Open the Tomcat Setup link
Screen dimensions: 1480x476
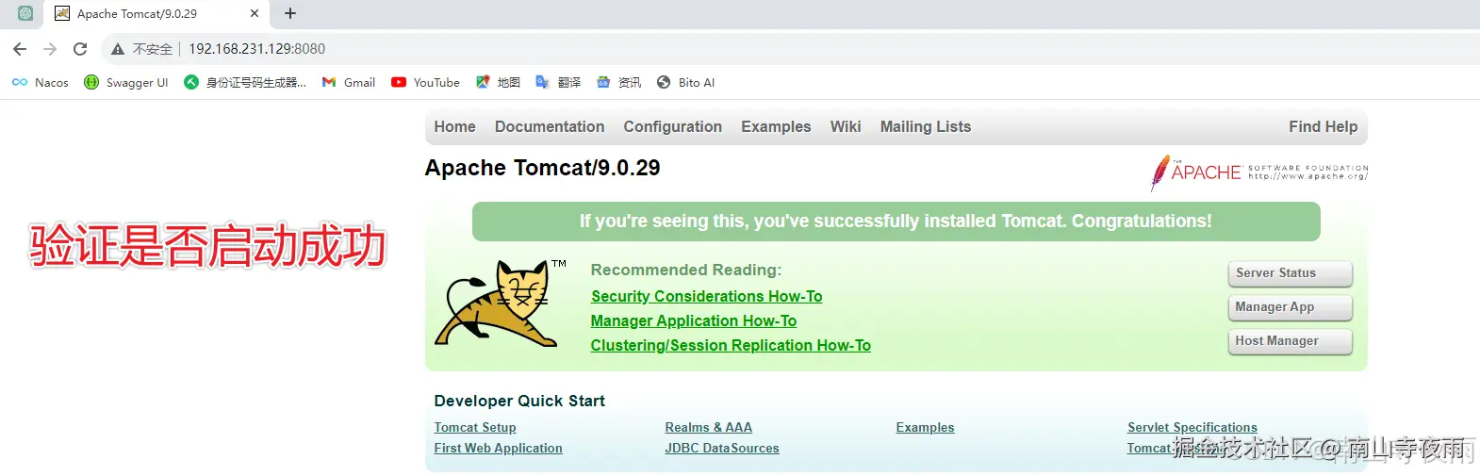475,427
